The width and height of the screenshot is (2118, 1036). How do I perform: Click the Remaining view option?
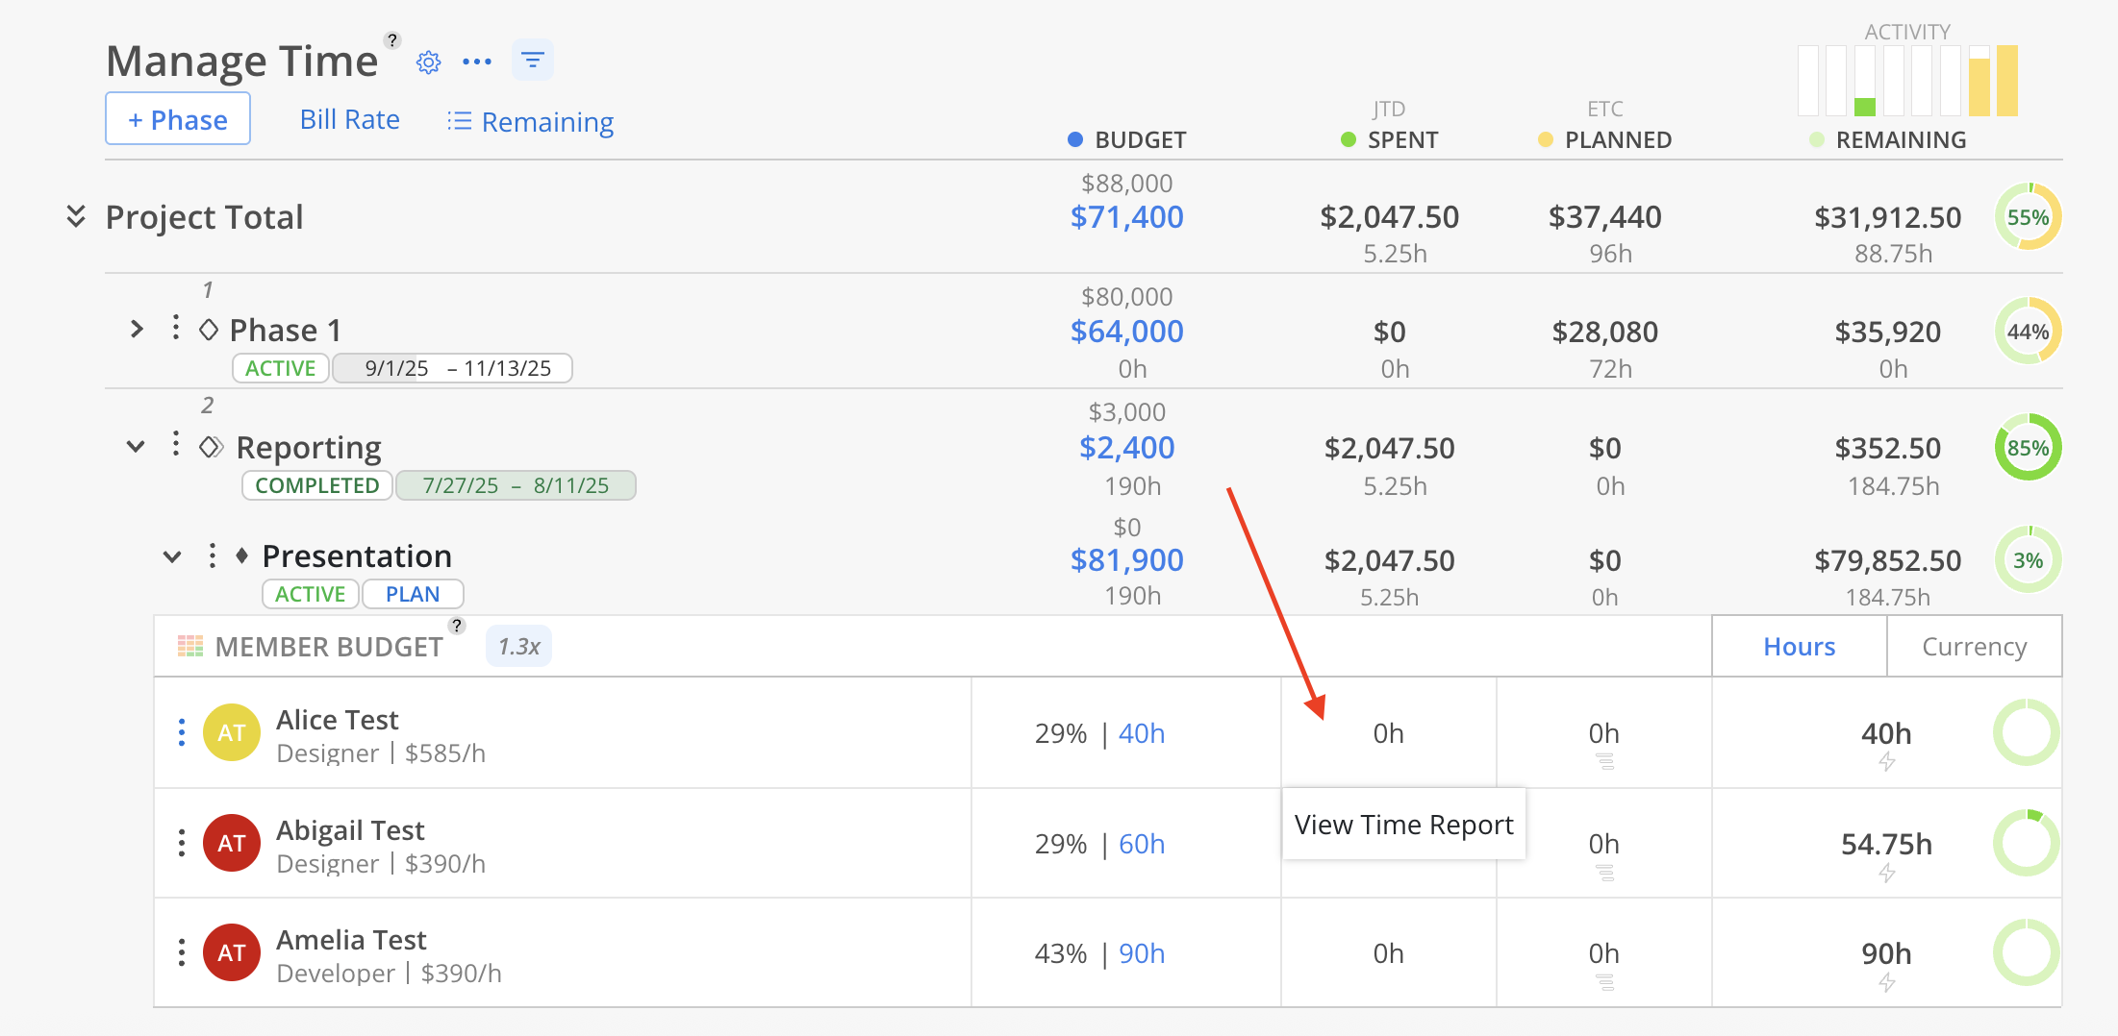click(531, 122)
